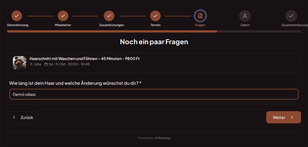Click the Dienstleistung step checkmark circle

coord(17,16)
